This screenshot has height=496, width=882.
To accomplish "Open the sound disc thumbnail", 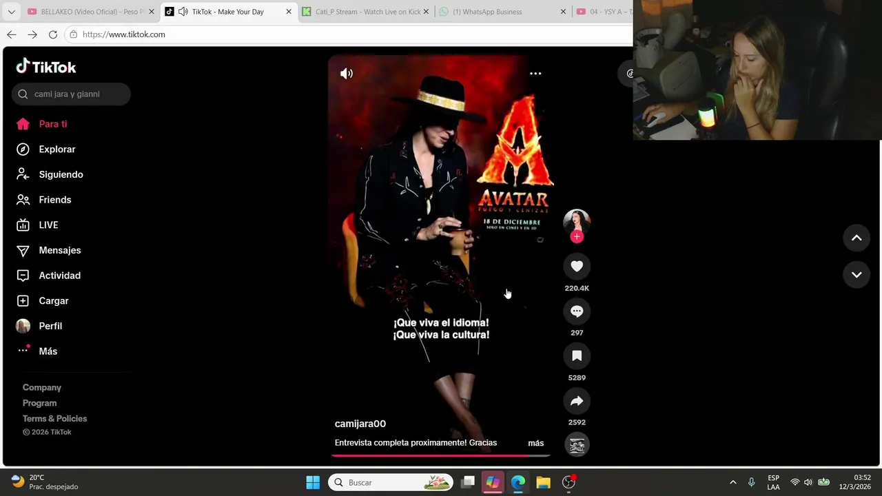I will pyautogui.click(x=577, y=445).
